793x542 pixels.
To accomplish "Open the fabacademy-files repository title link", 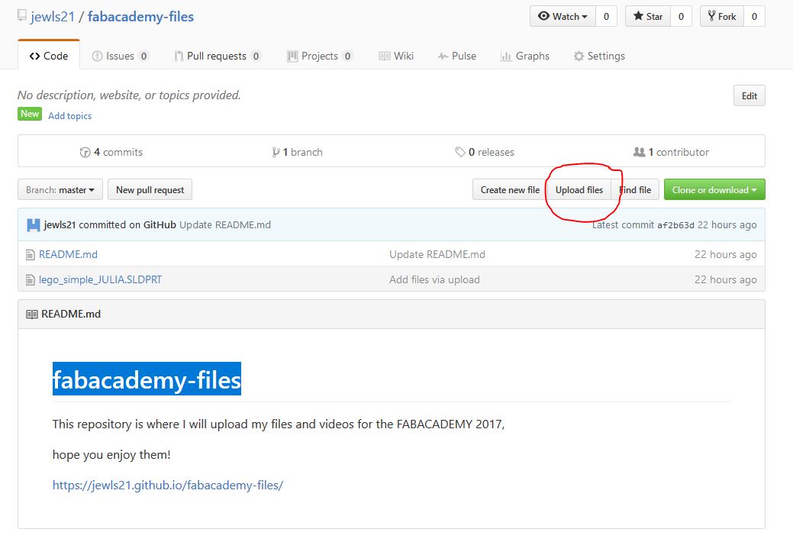I will coord(140,17).
